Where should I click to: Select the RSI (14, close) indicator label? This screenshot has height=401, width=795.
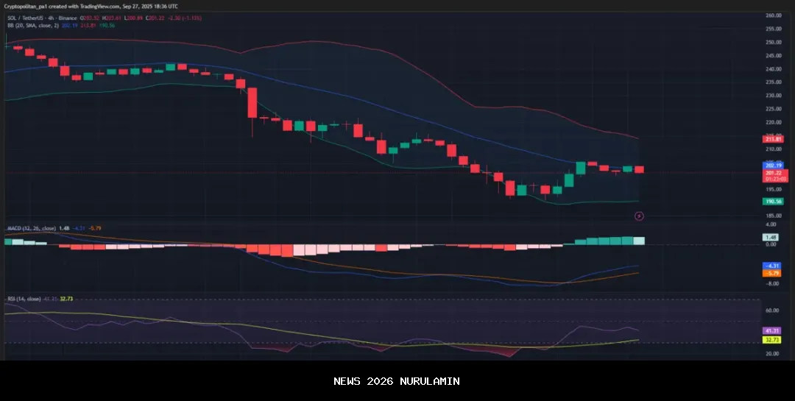24,299
